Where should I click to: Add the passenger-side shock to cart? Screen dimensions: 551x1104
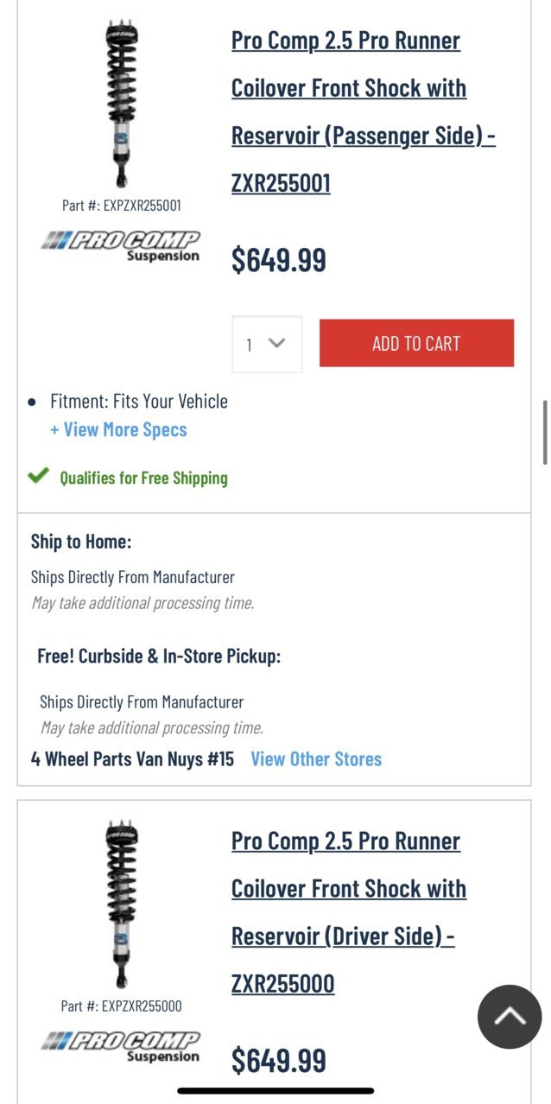tap(416, 343)
